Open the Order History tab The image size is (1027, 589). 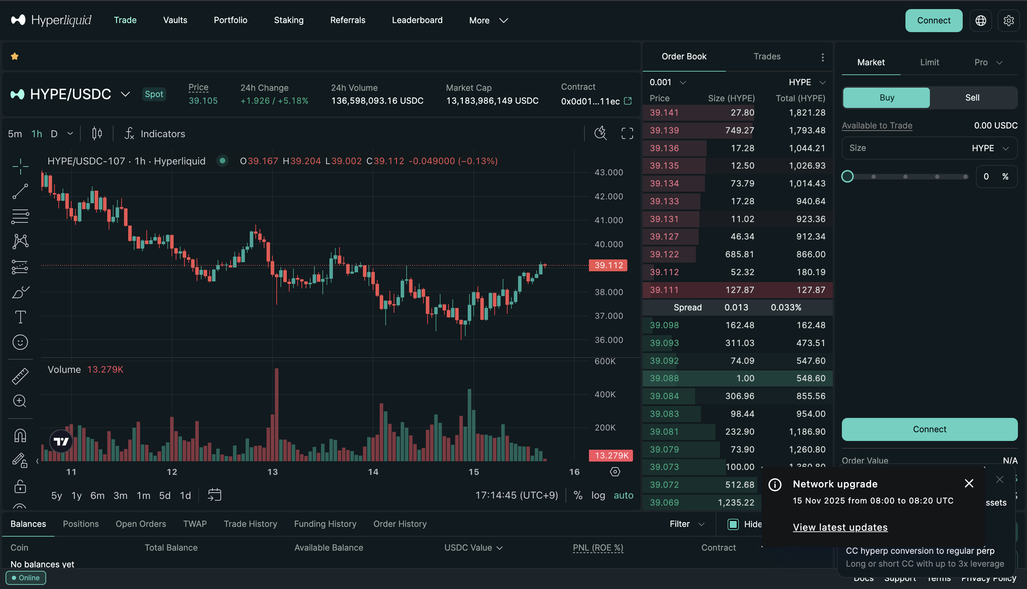(400, 524)
